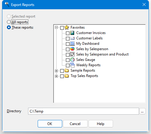The image size is (151, 134).
Task: Click the Customer Invoices report icon
Action: (x=72, y=33)
